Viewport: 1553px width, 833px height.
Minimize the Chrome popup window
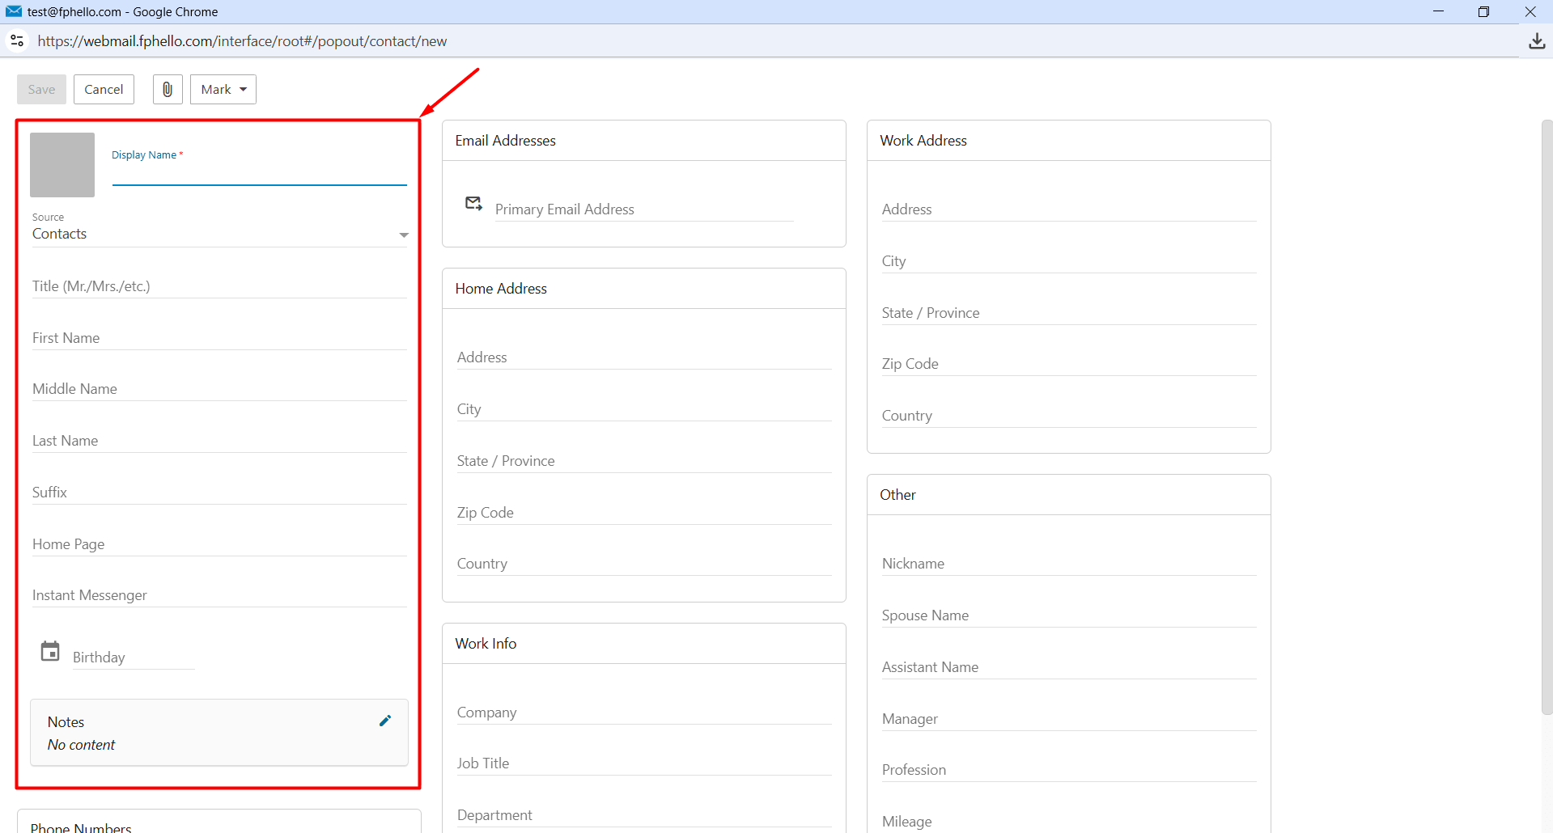tap(1438, 11)
